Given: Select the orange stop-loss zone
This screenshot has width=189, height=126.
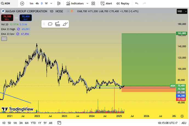Looking at the screenshot, I should tap(149, 89).
